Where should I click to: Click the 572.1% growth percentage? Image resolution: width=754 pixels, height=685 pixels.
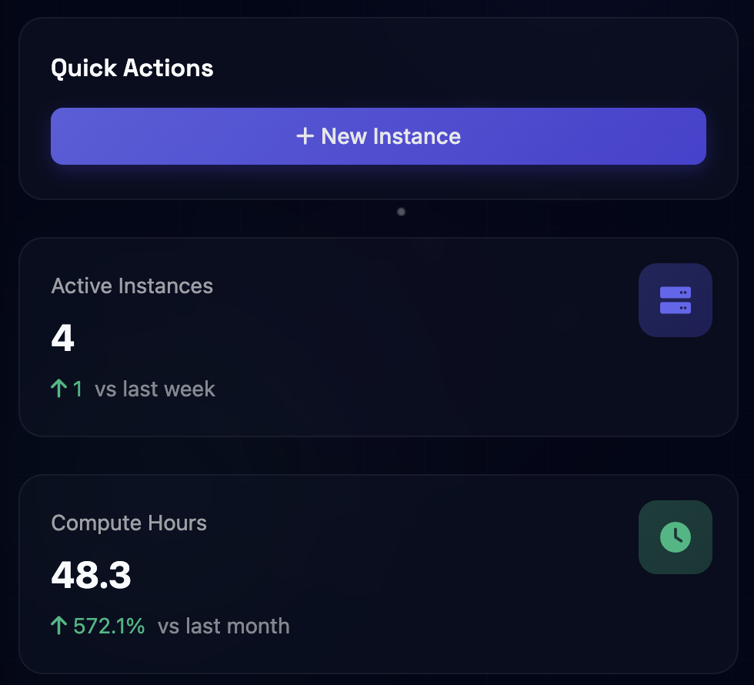pos(108,626)
